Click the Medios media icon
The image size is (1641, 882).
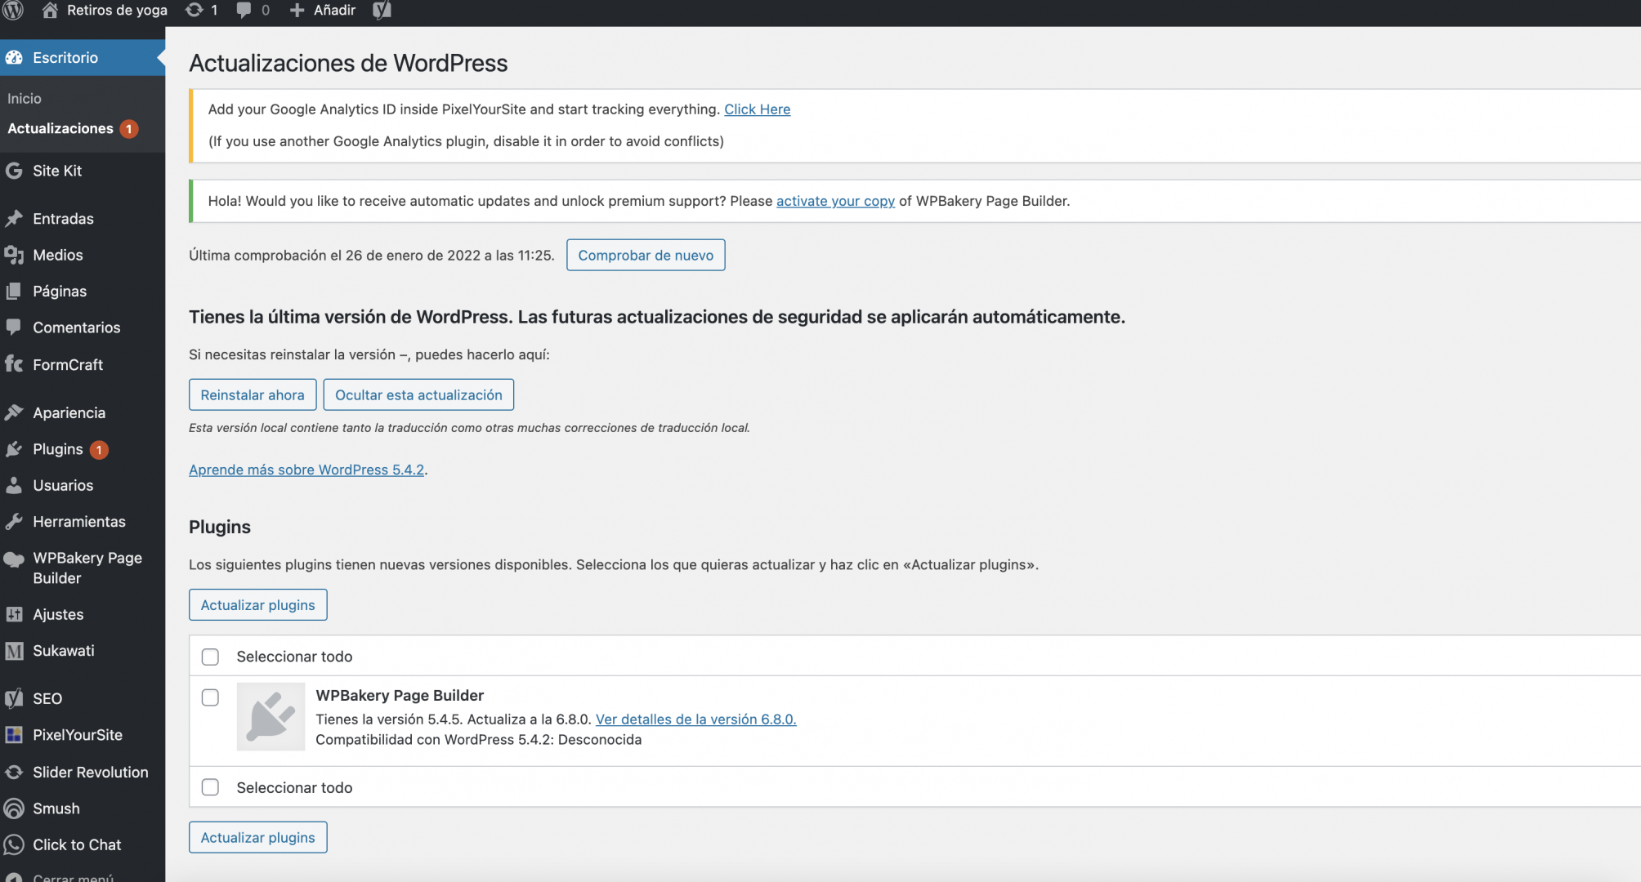[14, 255]
